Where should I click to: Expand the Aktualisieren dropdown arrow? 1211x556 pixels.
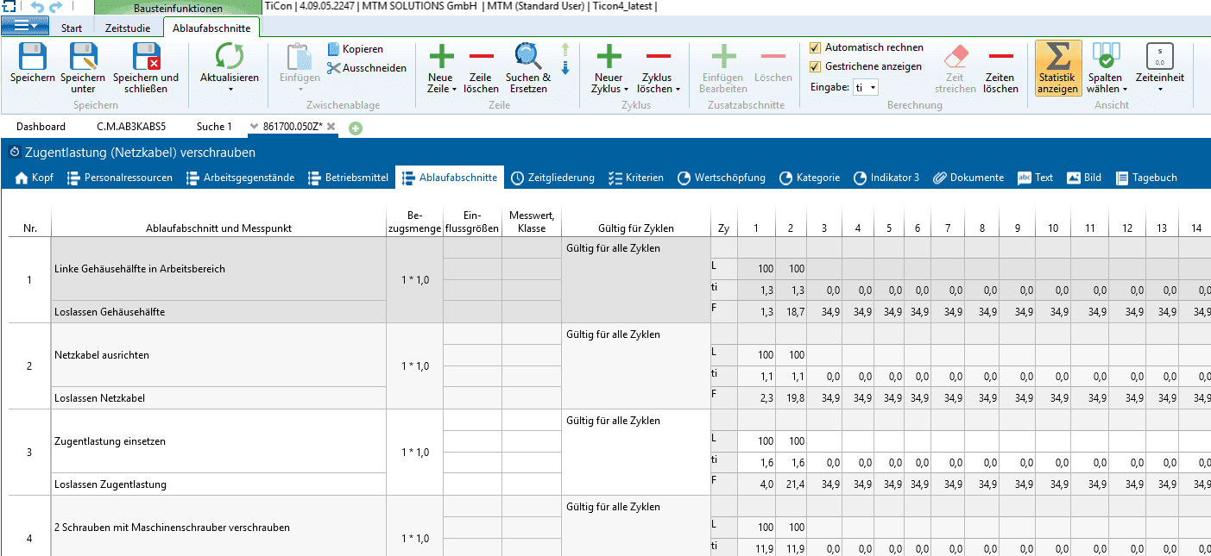[x=230, y=89]
